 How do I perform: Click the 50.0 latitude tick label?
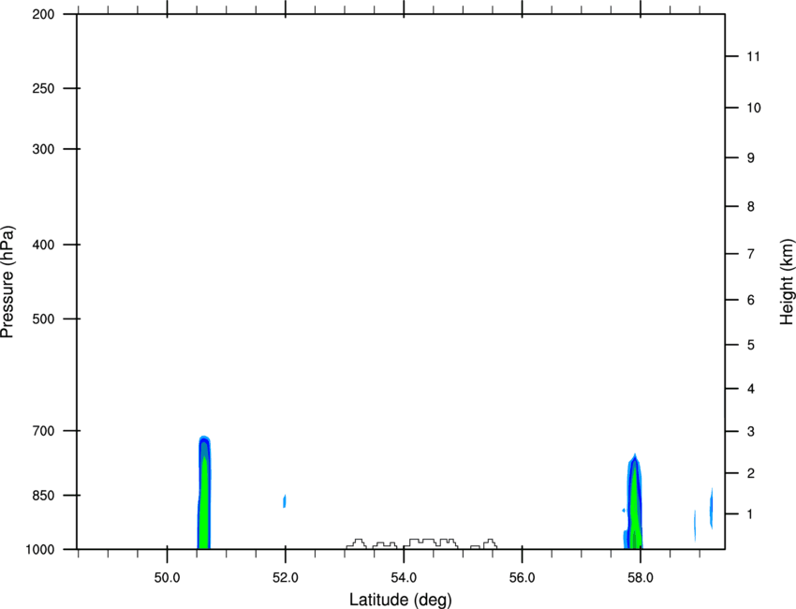coord(167,578)
